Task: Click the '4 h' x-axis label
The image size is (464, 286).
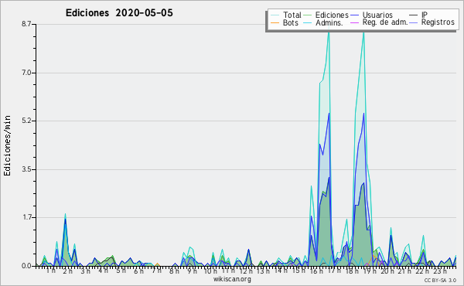Action: click(103, 271)
